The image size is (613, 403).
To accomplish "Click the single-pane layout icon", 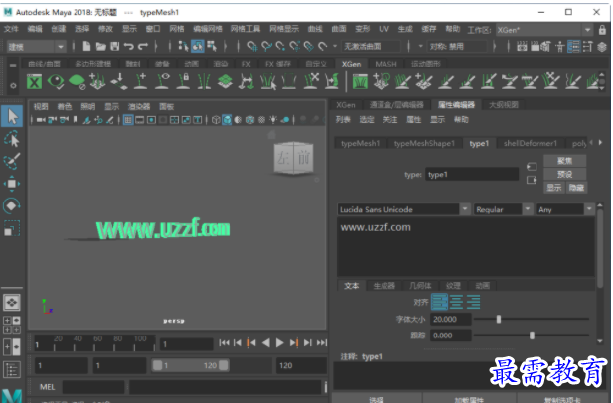I will 12,302.
